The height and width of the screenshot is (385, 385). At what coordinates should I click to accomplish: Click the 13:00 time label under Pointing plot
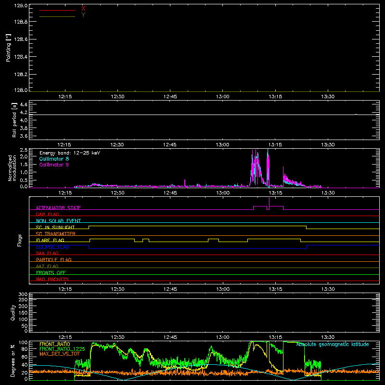click(223, 97)
